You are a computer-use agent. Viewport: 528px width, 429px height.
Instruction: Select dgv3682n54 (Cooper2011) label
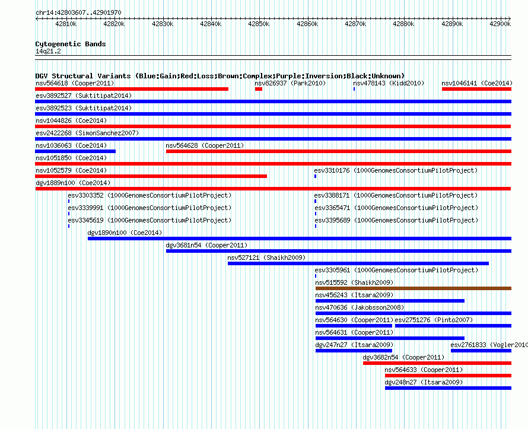pyautogui.click(x=403, y=357)
